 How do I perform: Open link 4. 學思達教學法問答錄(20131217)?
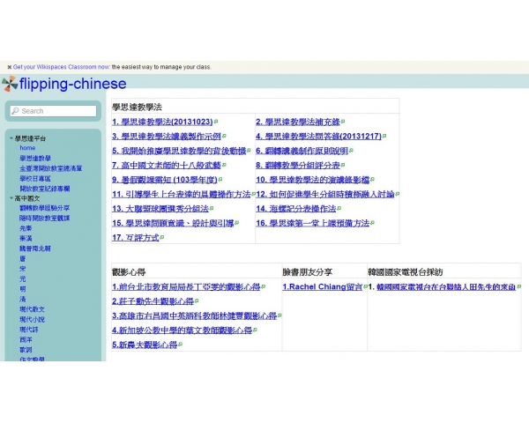pyautogui.click(x=319, y=137)
